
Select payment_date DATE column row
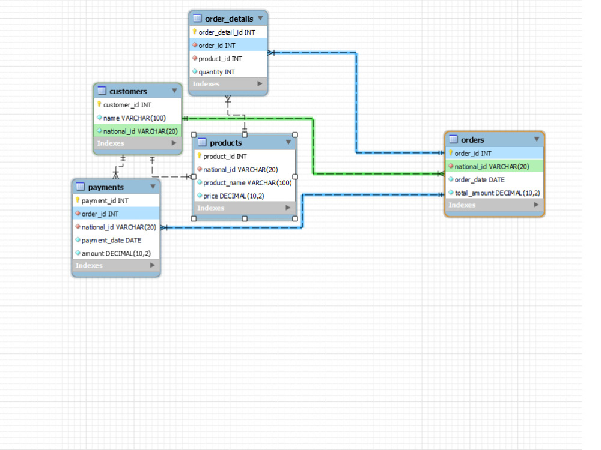(x=116, y=240)
